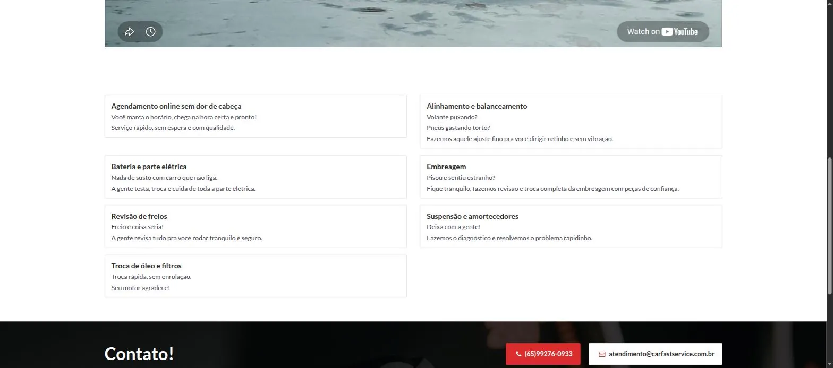This screenshot has height=368, width=833.
Task: Click text 'Seu motor agradece!'
Action: [x=141, y=288]
